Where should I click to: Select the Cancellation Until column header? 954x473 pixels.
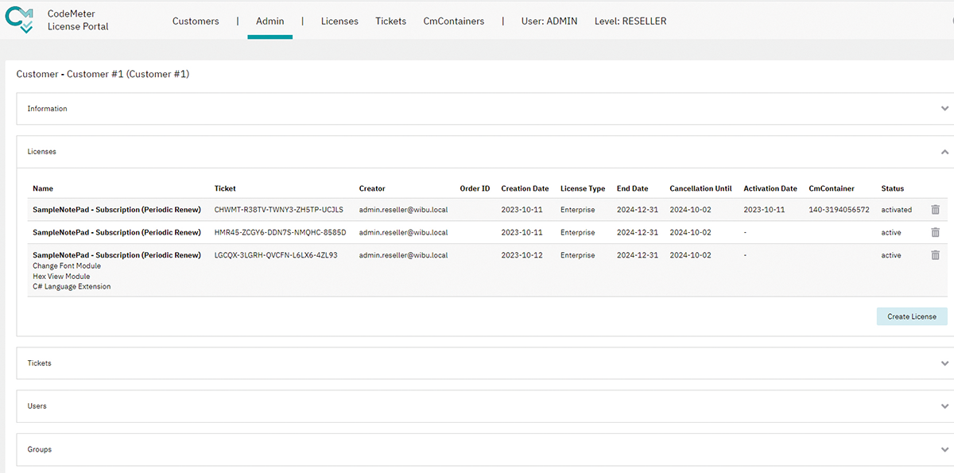coord(701,189)
